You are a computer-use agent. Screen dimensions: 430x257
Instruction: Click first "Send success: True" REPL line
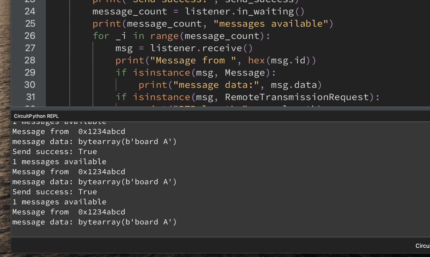[x=55, y=152]
